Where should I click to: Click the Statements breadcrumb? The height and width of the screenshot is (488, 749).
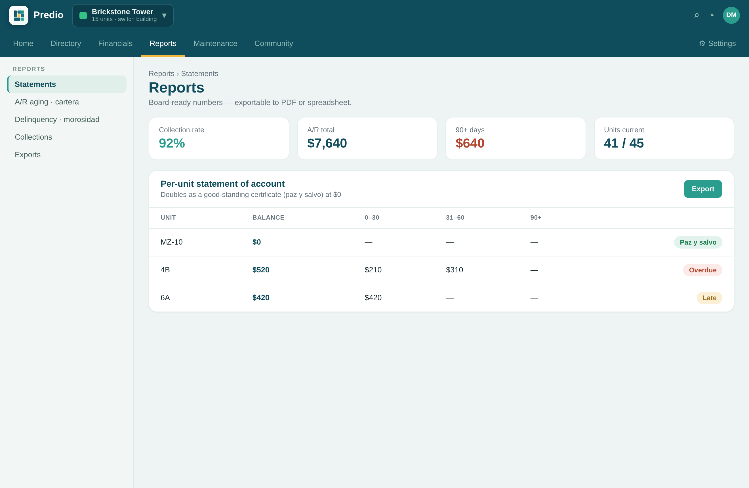coord(199,73)
